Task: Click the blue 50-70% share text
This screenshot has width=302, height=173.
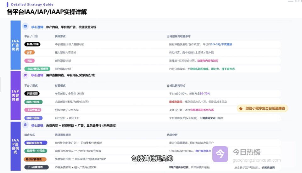Action: 205,94
